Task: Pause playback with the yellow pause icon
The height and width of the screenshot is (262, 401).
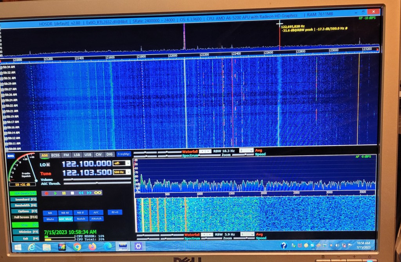Action: coord(64,193)
